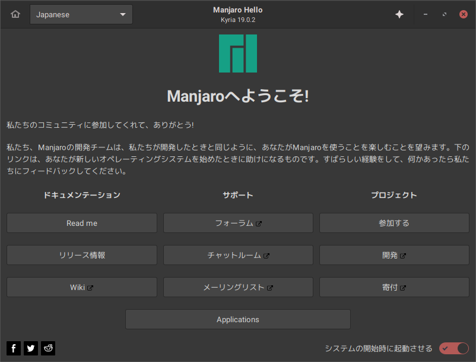The height and width of the screenshot is (362, 476).
Task: Open 開発 development link
Action: tap(394, 255)
